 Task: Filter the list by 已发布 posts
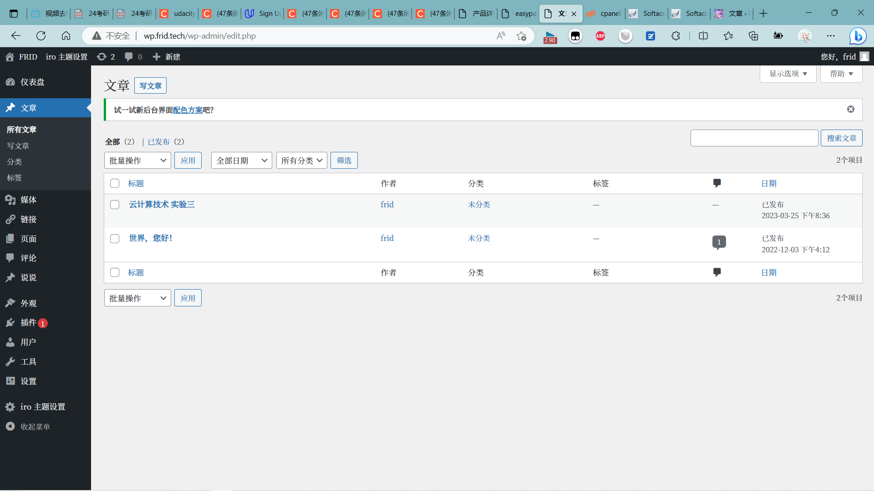pos(158,142)
